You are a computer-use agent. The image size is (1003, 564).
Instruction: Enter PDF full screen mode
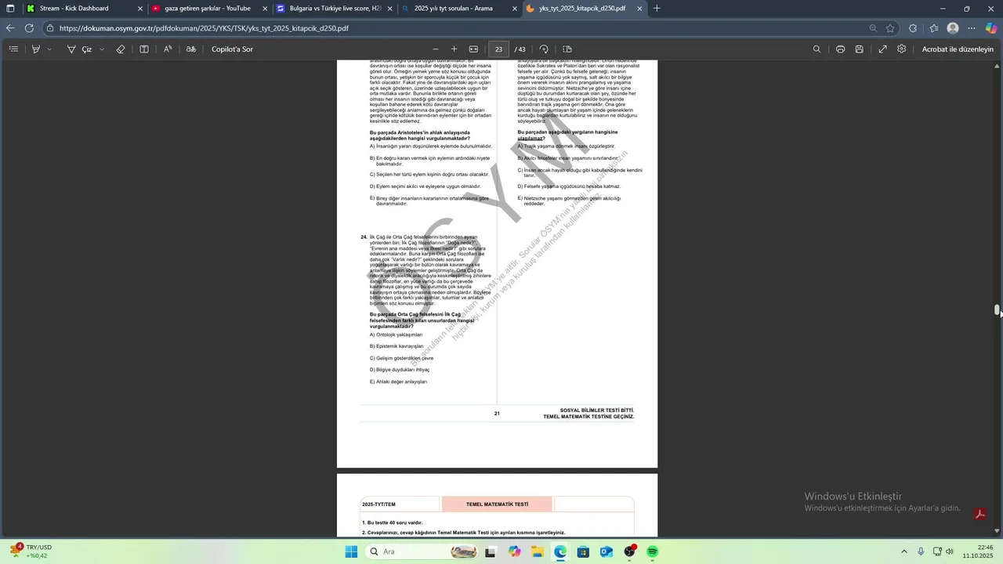tap(882, 49)
